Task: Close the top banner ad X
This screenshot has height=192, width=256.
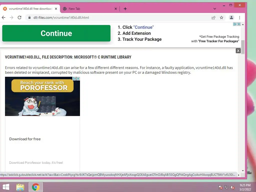Action: (239, 24)
